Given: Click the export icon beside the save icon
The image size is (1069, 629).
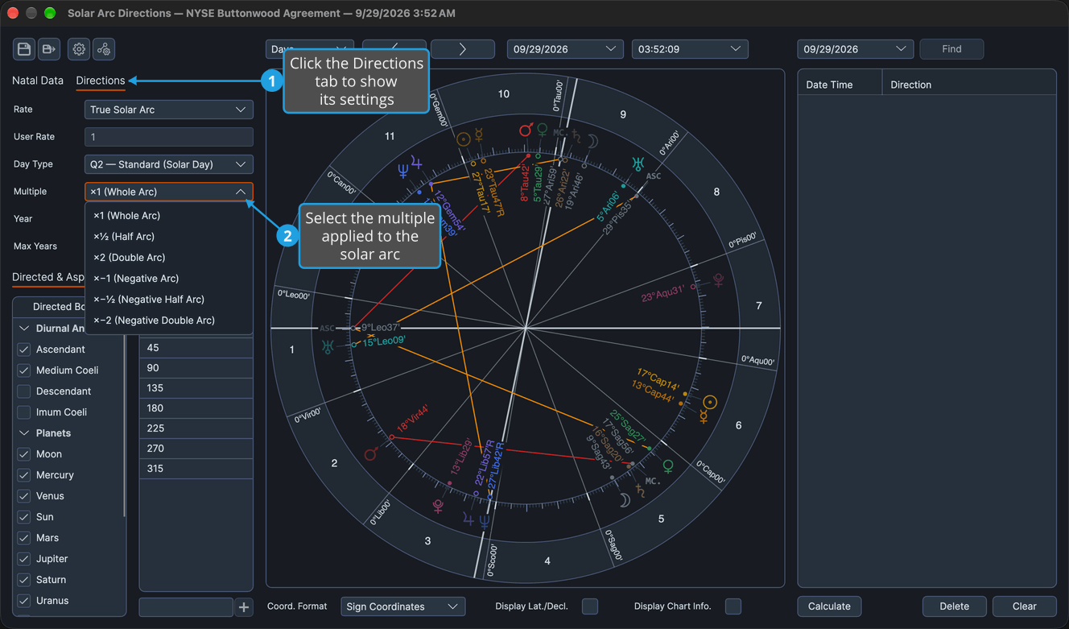Looking at the screenshot, I should click(49, 49).
